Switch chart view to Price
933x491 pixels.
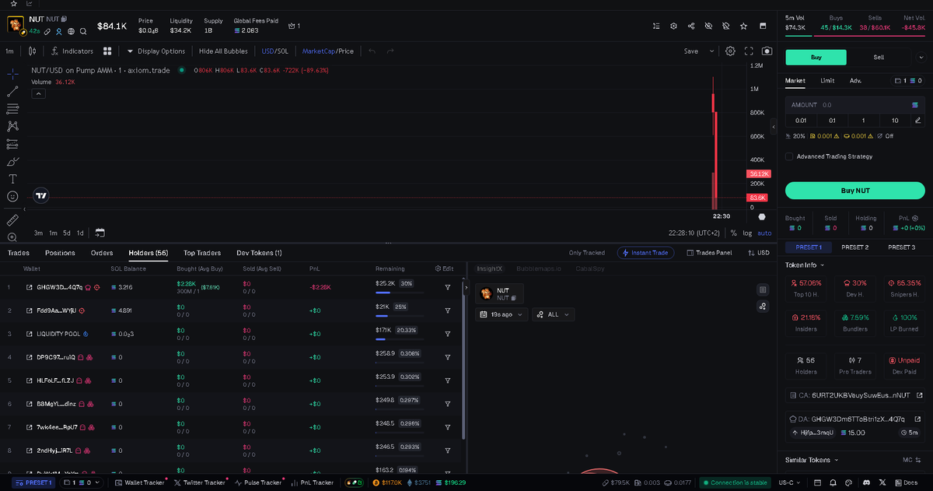(346, 51)
